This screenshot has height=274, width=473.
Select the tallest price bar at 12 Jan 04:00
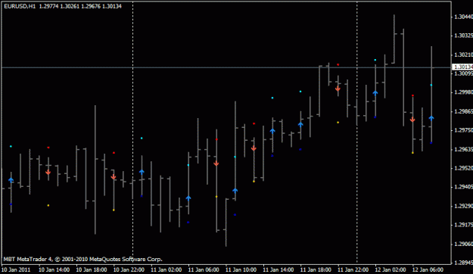(x=394, y=39)
